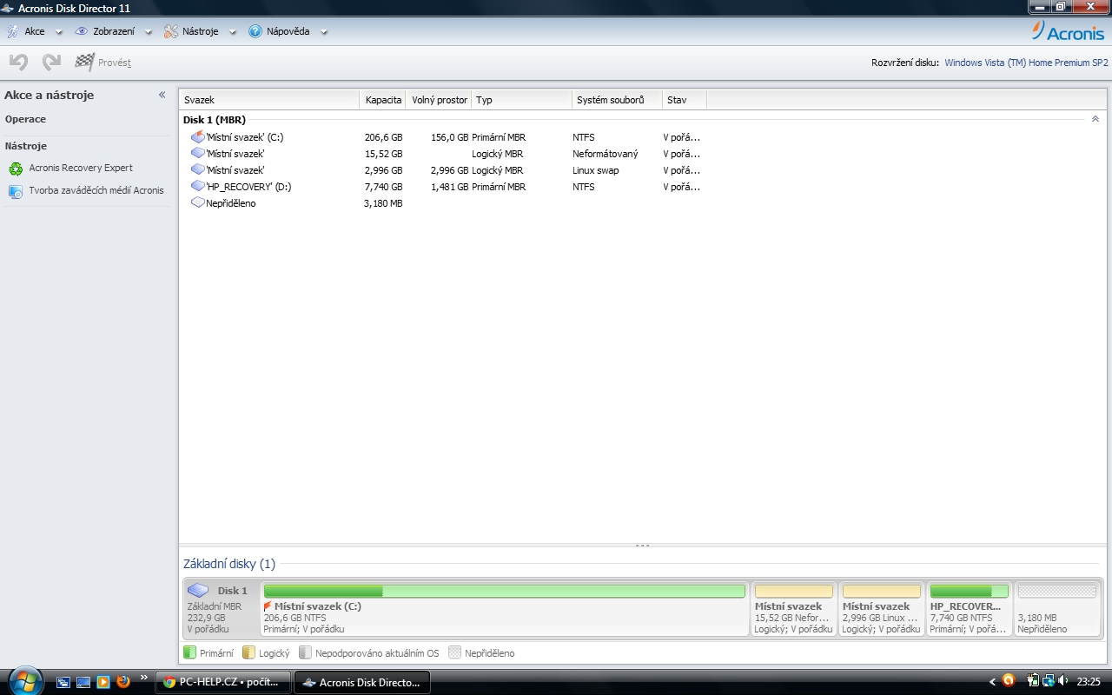Click the HP_RECOVERY volume icon in list
Screen dimensions: 1112x695
pyautogui.click(x=197, y=186)
